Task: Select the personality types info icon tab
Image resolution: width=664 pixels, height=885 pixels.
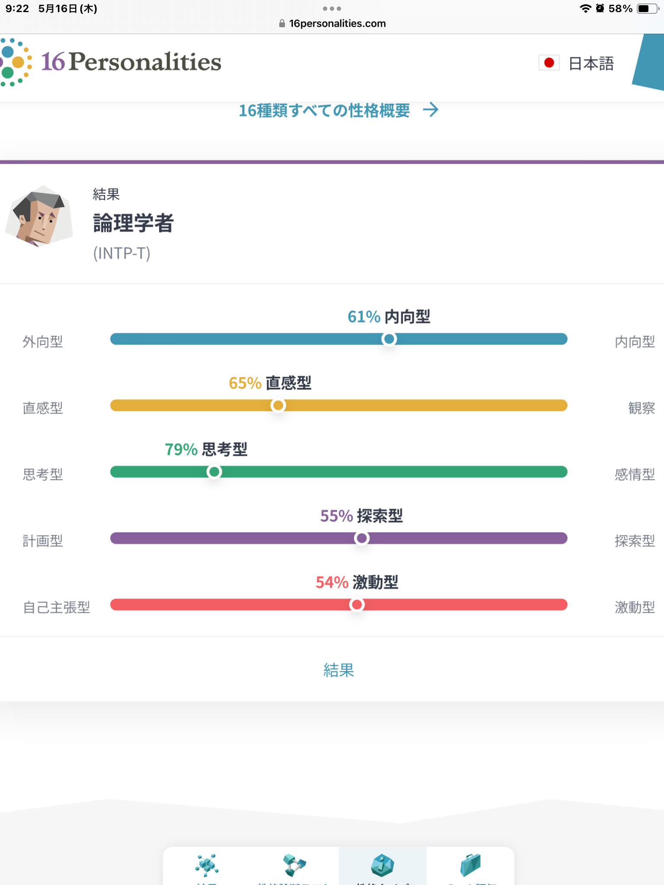Action: 382,866
